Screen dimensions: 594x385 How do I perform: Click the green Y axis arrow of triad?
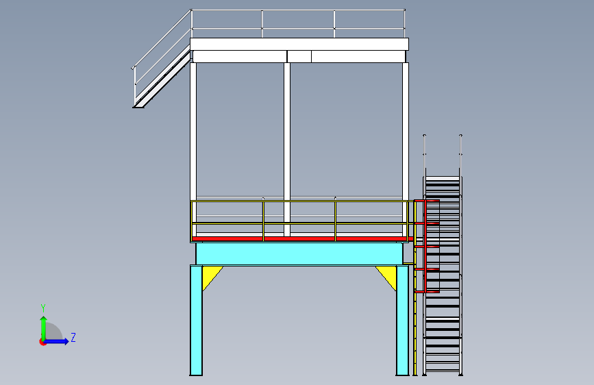click(44, 327)
